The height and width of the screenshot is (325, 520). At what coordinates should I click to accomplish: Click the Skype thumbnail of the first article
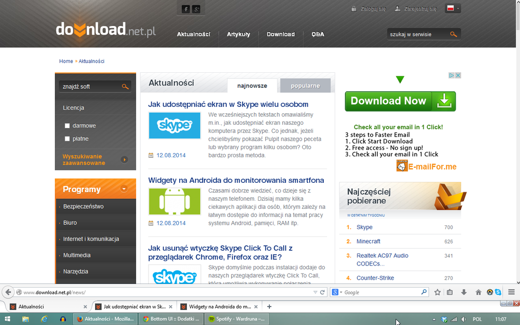(174, 126)
